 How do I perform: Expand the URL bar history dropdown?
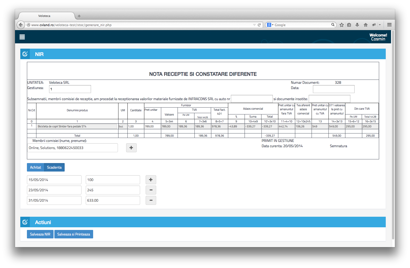[x=254, y=25]
